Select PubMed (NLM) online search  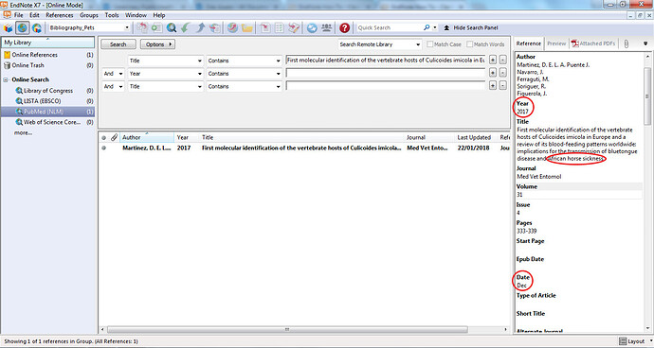(x=47, y=112)
